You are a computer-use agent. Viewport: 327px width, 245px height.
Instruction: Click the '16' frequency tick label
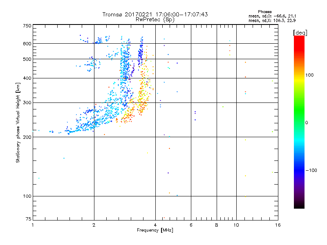(x=278, y=225)
